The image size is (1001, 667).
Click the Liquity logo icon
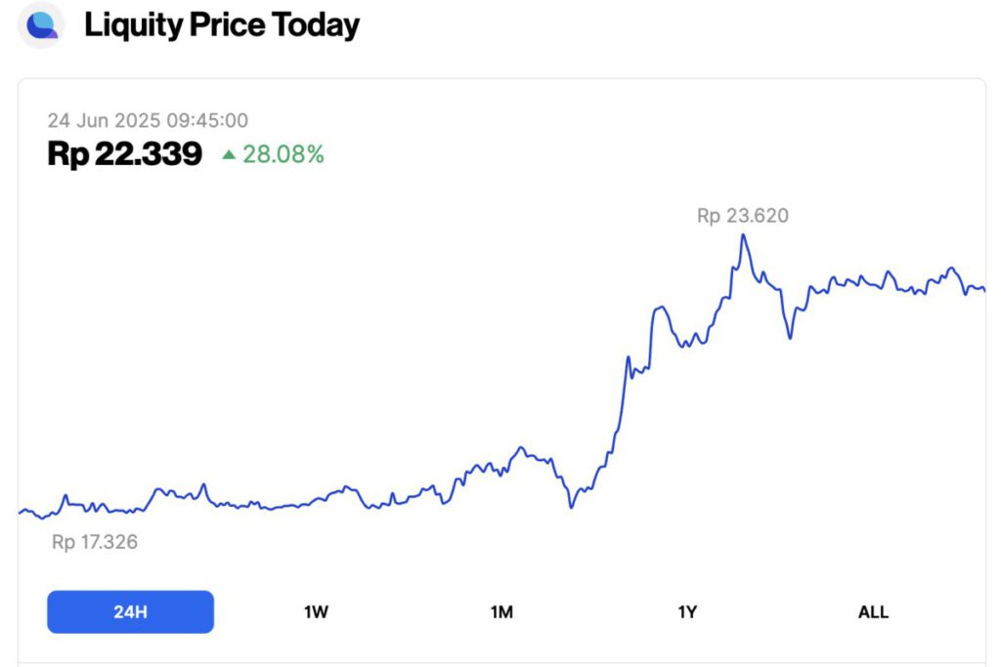41,25
